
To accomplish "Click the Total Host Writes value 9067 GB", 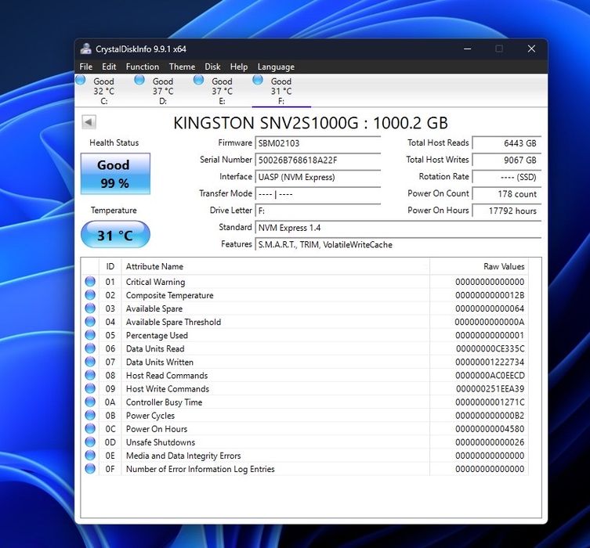I will 507,160.
